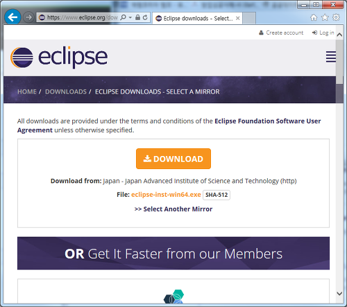This screenshot has width=347, height=307.
Task: Select the Eclipse downloads browser tab
Action: 197,18
